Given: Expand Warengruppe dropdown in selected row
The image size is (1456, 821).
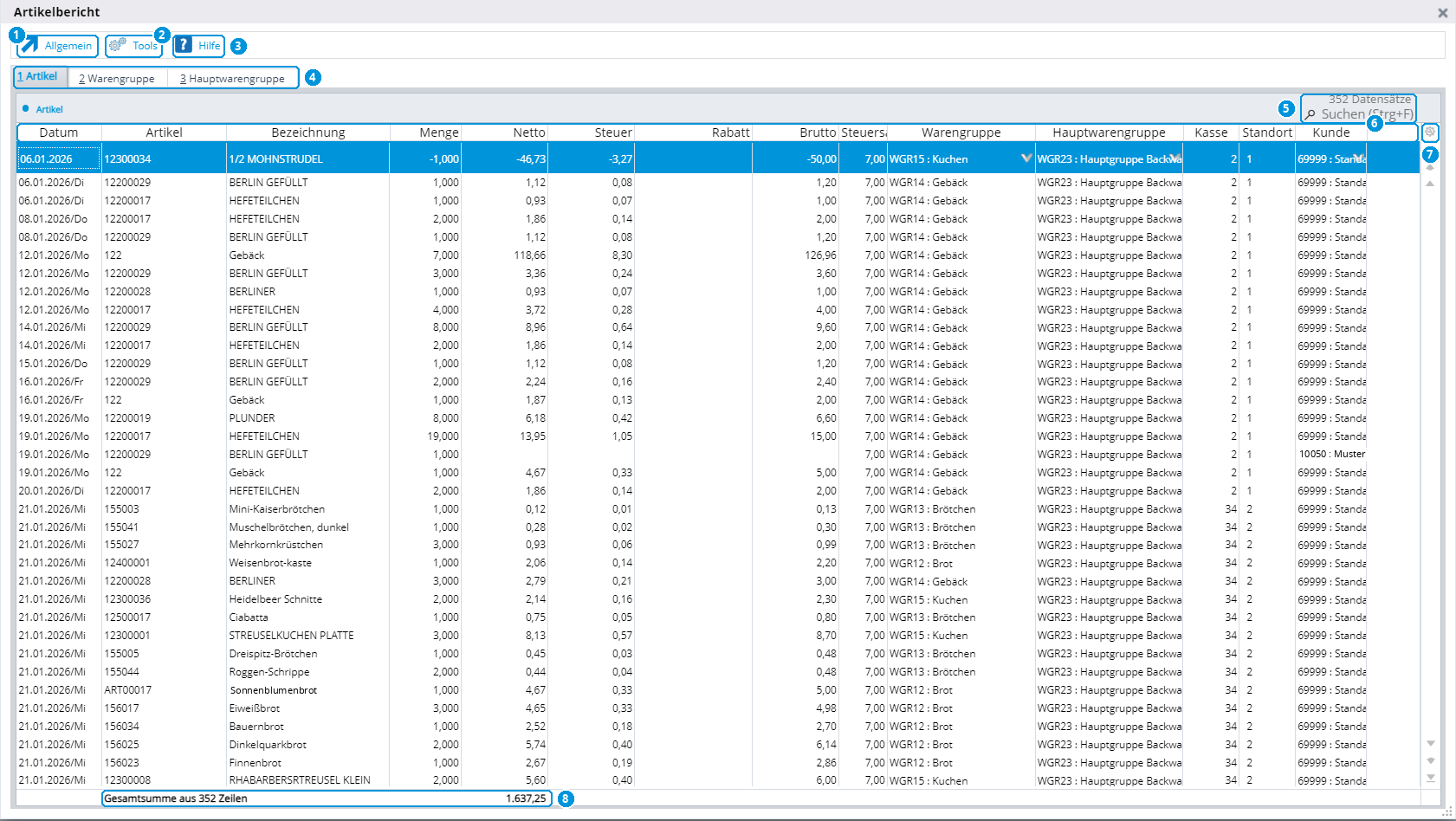Looking at the screenshot, I should pos(1026,158).
